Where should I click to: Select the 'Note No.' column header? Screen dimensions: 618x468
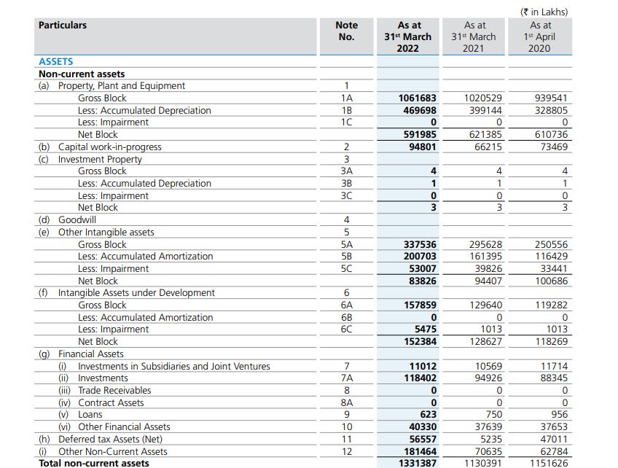point(346,31)
